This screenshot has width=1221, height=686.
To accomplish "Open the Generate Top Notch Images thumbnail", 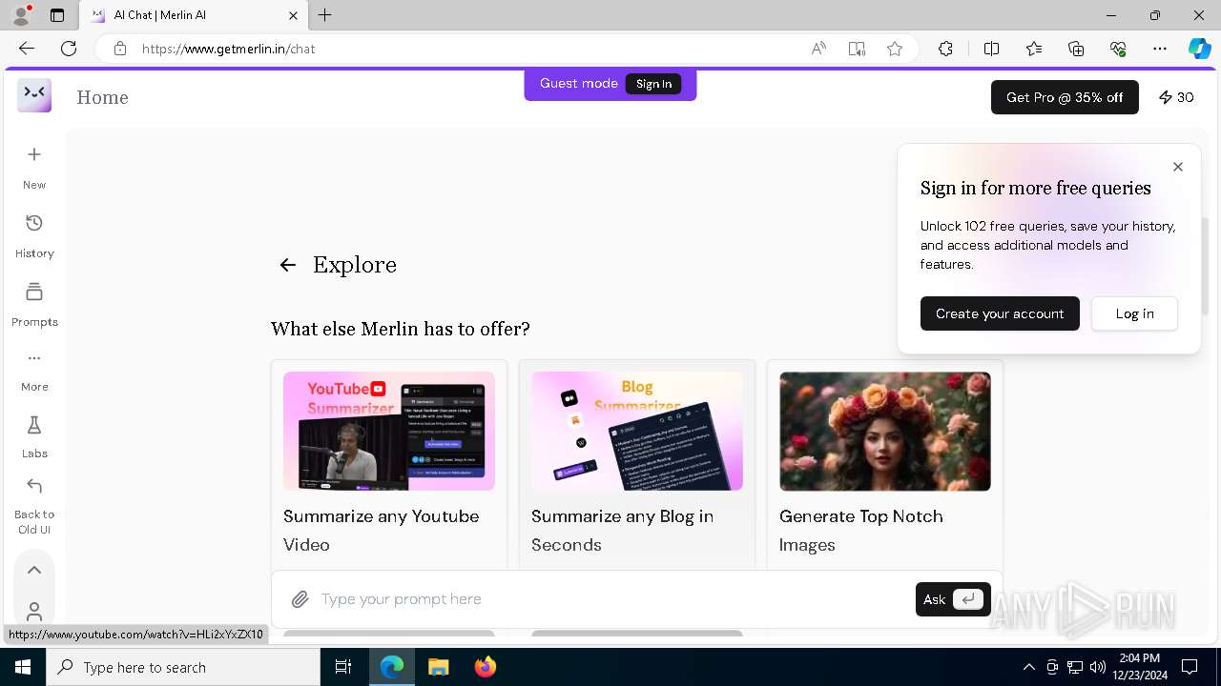I will coord(885,431).
